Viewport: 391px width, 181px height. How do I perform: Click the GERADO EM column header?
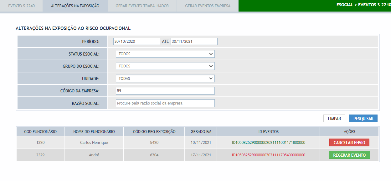click(201, 132)
